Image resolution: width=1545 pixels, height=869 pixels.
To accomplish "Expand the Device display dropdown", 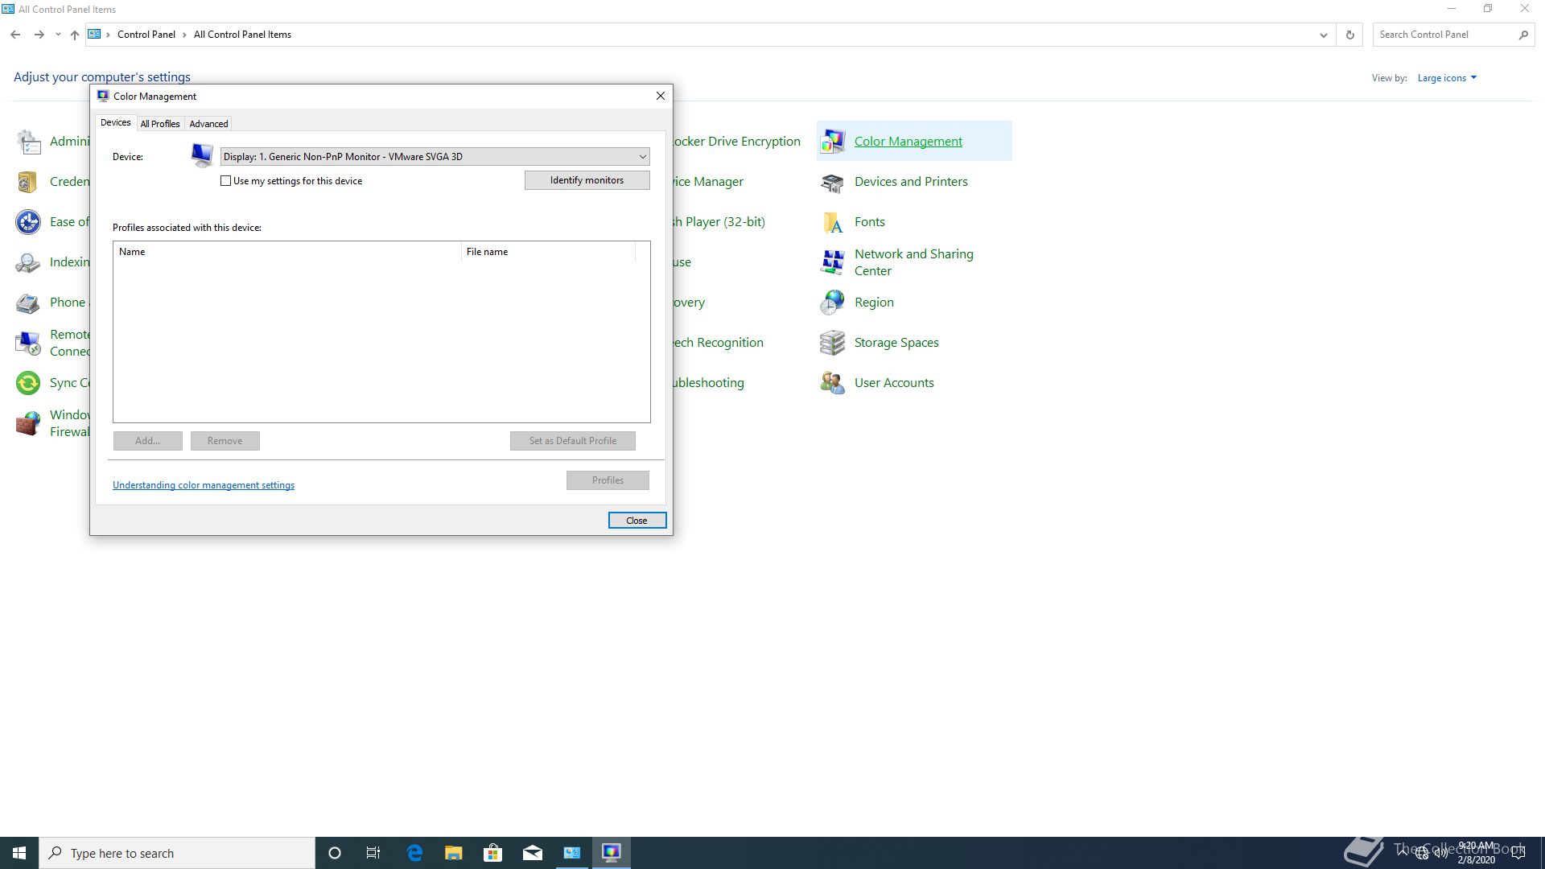I will pyautogui.click(x=642, y=157).
